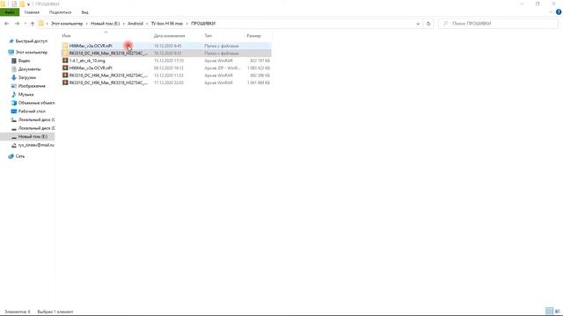Switch to details view icon in status bar
The height and width of the screenshot is (316, 563).
click(x=549, y=311)
